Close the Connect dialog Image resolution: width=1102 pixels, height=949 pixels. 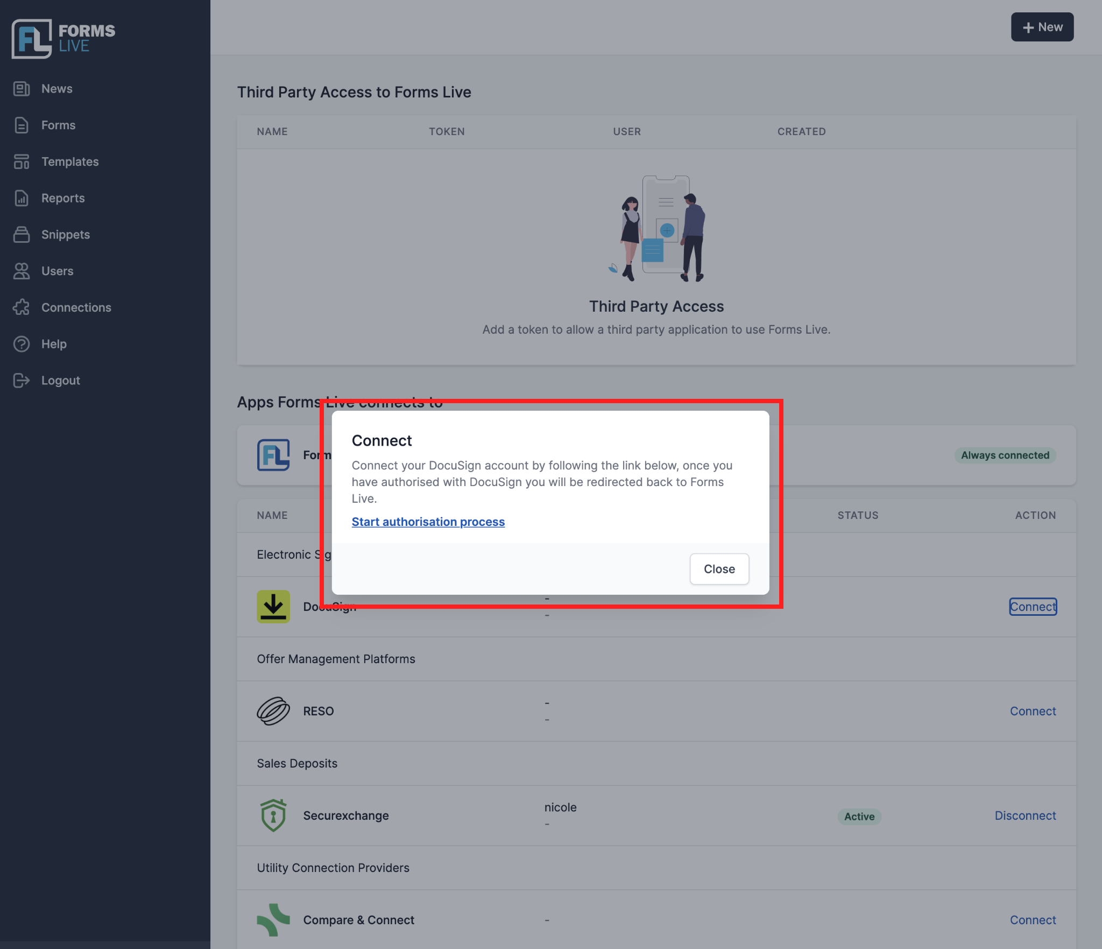(x=719, y=569)
